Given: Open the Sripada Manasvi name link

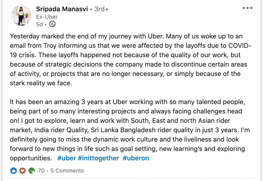Looking at the screenshot, I should coord(62,9).
